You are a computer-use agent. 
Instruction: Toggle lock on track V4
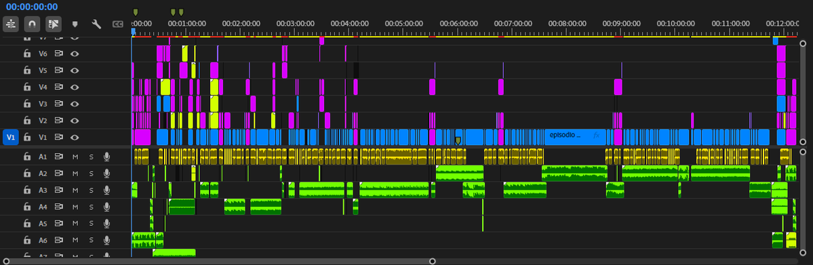click(26, 87)
